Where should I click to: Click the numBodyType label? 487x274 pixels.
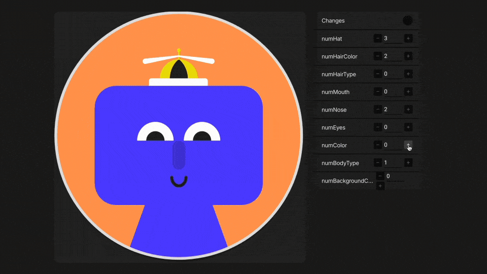[340, 163]
